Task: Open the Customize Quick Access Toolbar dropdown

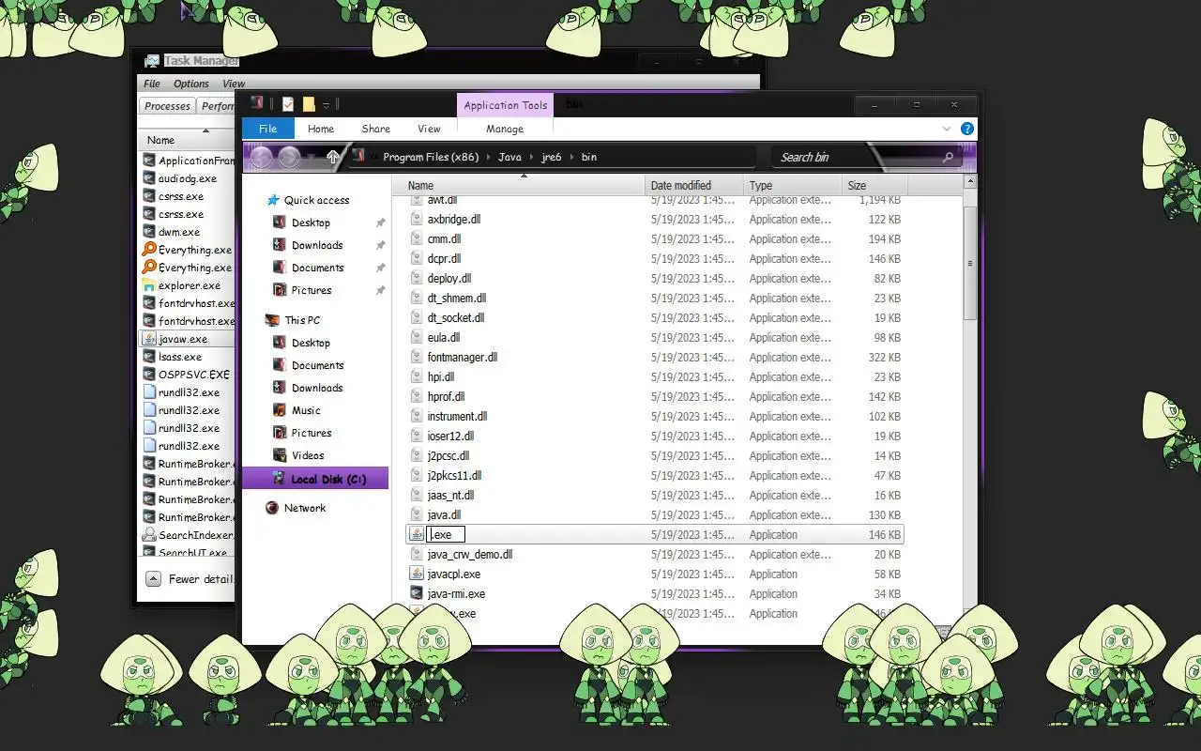Action: tap(326, 104)
